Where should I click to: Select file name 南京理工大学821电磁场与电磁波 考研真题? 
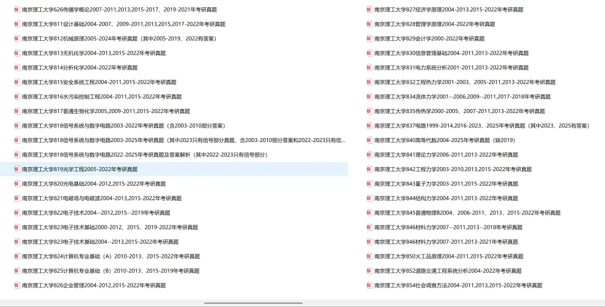click(x=102, y=198)
